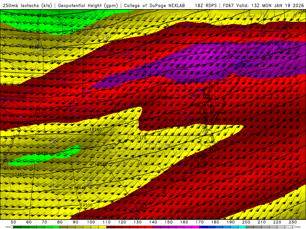The height and width of the screenshot is (229, 306).
Task: Click the 80 value on the color scale
Action: (x=60, y=222)
